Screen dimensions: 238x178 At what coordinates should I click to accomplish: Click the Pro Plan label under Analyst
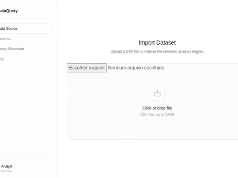[7, 171]
